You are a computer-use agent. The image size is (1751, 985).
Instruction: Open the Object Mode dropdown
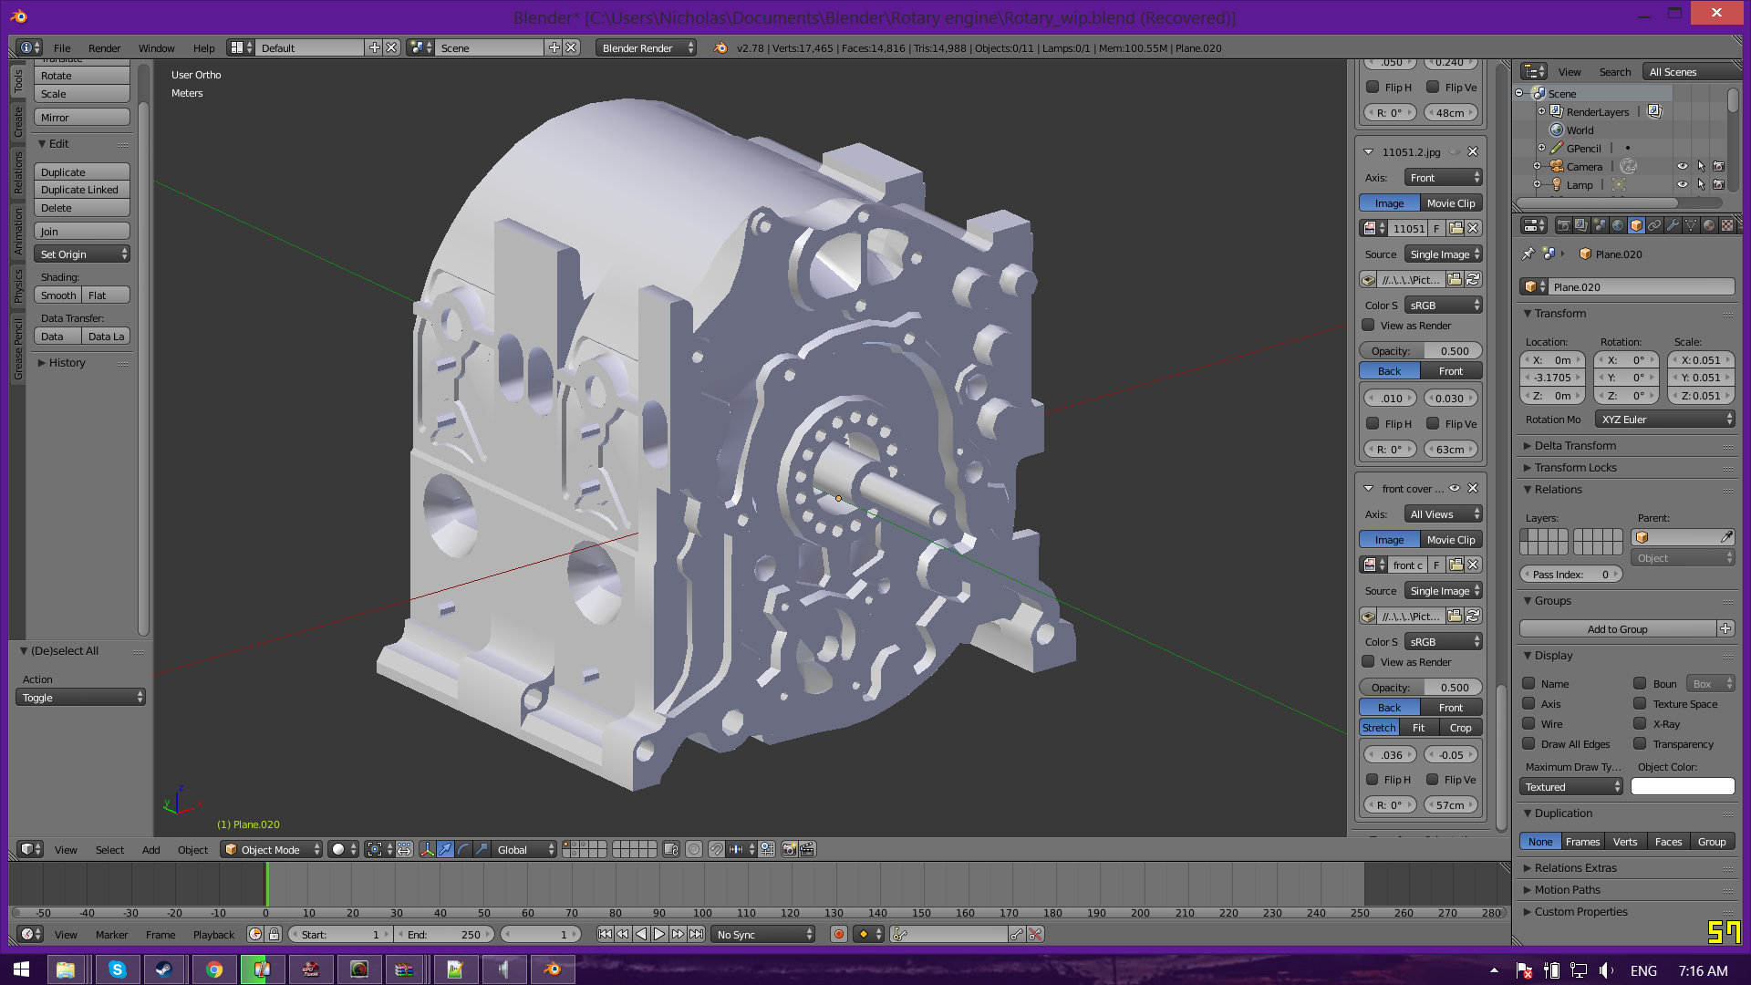[271, 849]
